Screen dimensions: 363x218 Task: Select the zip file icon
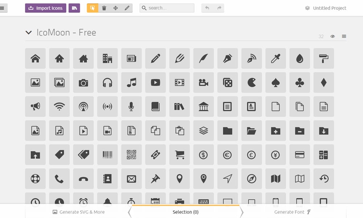[x=131, y=131]
